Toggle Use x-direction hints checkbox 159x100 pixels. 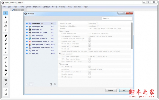point(90,72)
